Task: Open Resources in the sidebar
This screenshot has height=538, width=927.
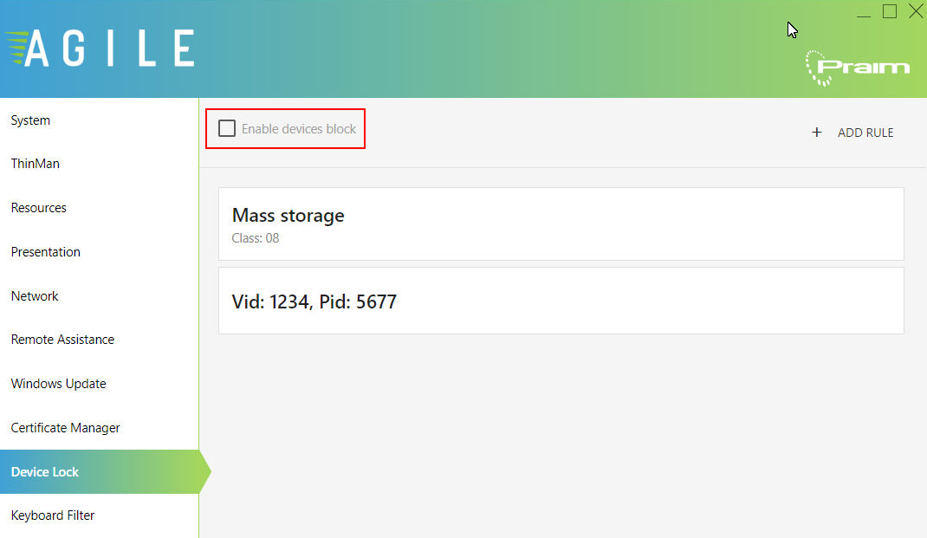Action: (38, 208)
